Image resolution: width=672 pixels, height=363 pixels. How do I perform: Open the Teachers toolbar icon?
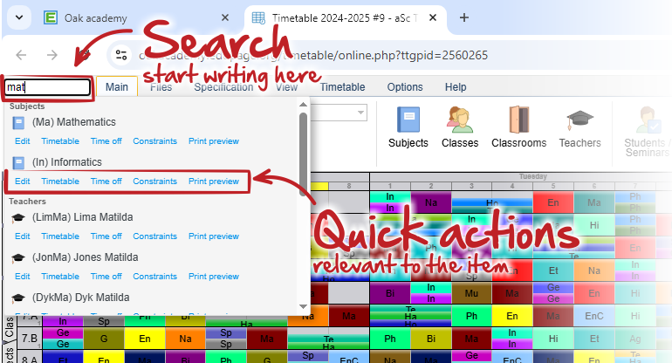click(x=579, y=127)
